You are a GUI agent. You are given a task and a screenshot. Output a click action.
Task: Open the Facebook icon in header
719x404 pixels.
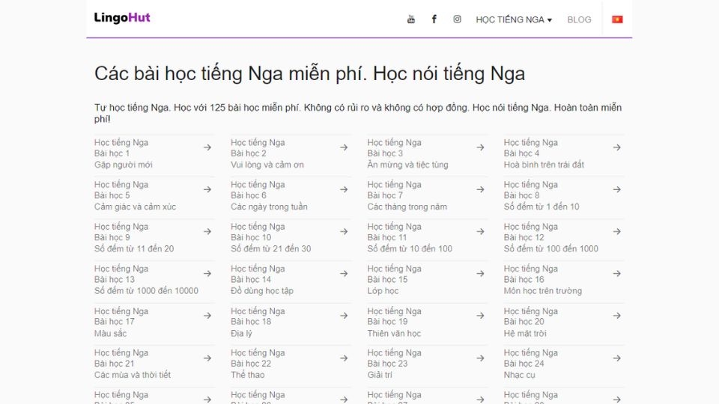(x=434, y=19)
